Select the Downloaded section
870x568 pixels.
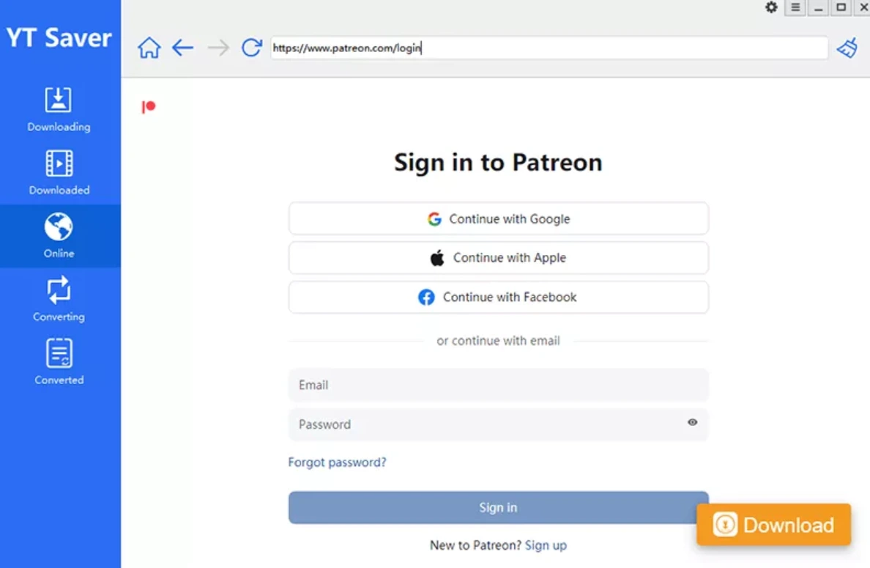click(59, 171)
